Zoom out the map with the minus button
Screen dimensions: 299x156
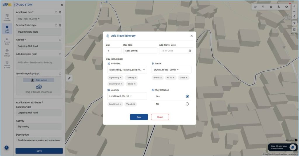click(x=294, y=11)
